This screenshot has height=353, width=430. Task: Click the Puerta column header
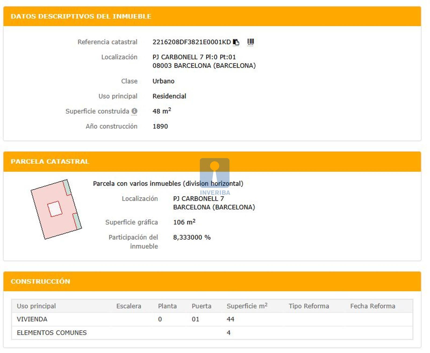[x=201, y=306]
